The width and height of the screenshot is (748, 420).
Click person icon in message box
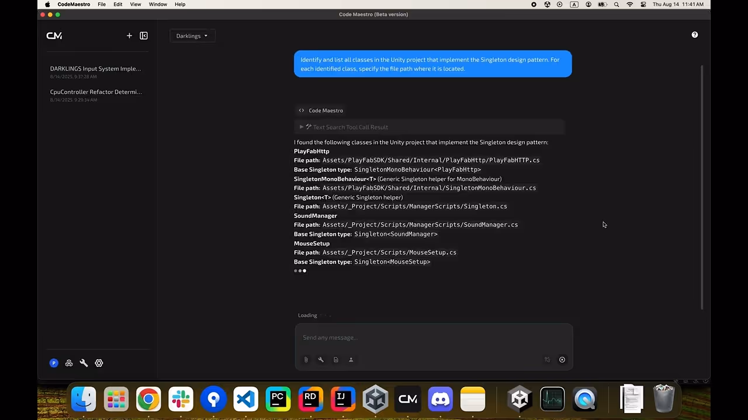(351, 360)
